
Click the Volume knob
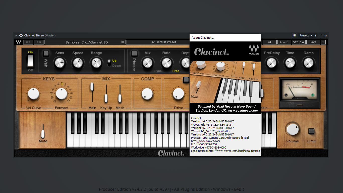[293, 129]
